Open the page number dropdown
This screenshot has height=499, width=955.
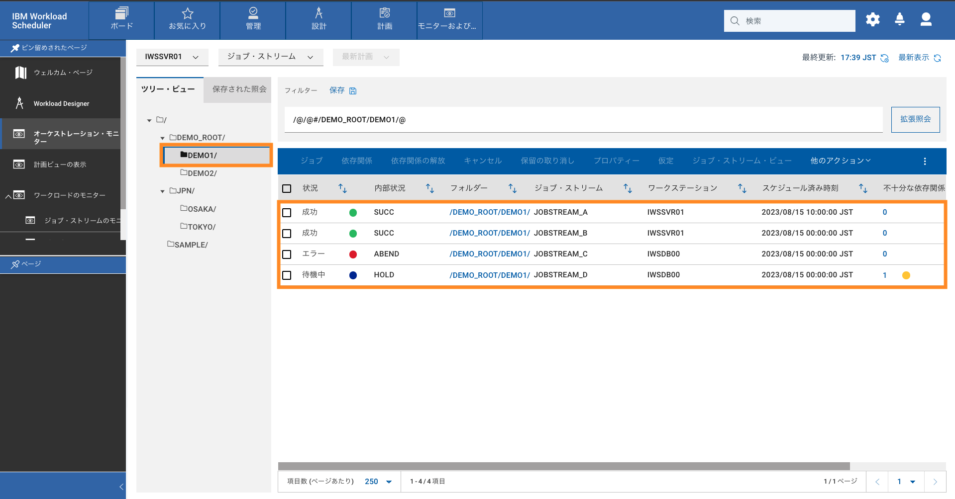pyautogui.click(x=906, y=481)
